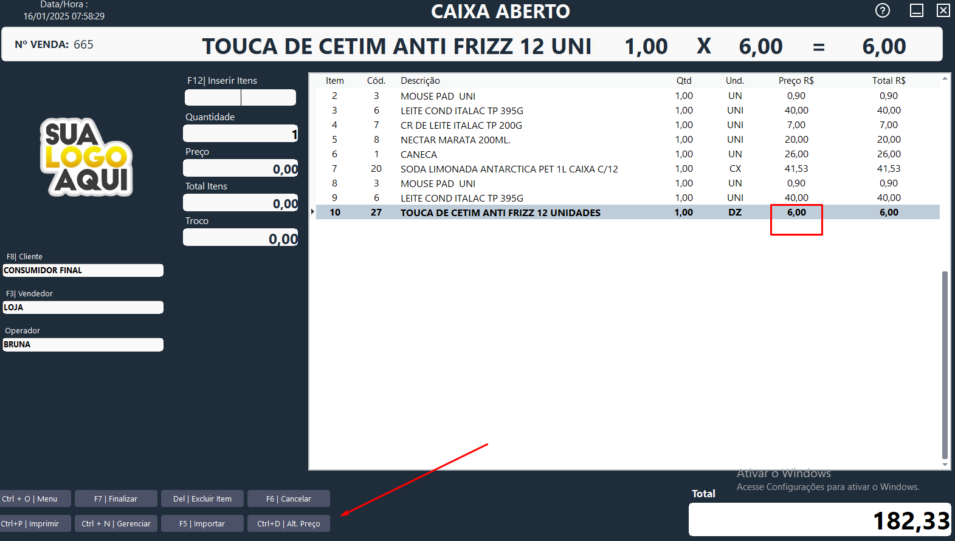Screen dimensions: 955x541
Task: Click the Vendedor field LOJA
Action: (x=83, y=307)
